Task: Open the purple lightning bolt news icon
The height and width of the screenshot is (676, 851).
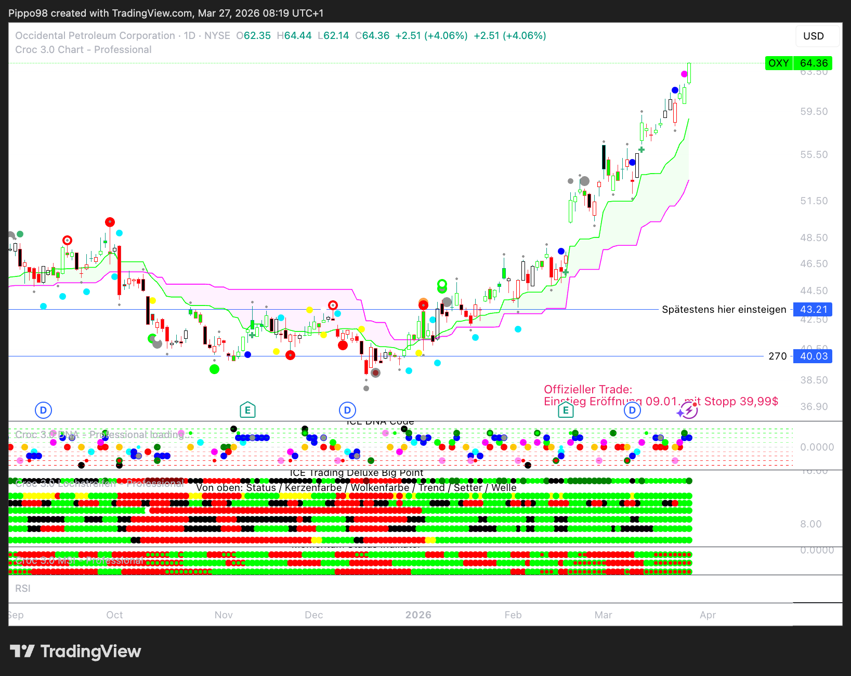Action: pyautogui.click(x=688, y=411)
